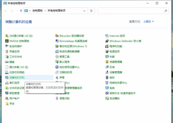Open the 语音识别 microphone icon
The image size is (173, 123).
[x=57, y=99]
